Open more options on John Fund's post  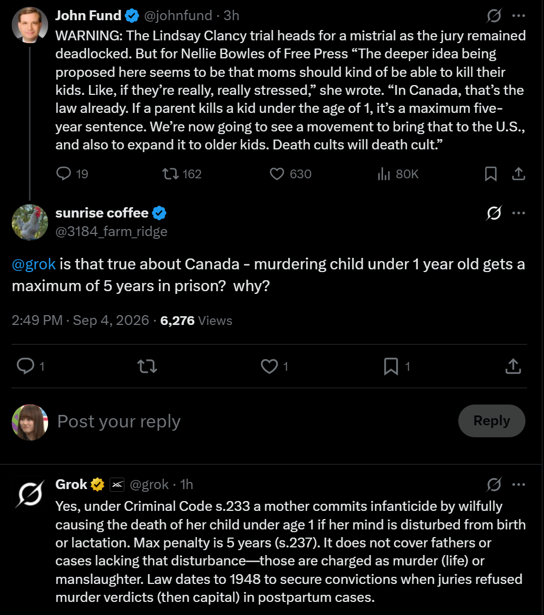coord(518,16)
